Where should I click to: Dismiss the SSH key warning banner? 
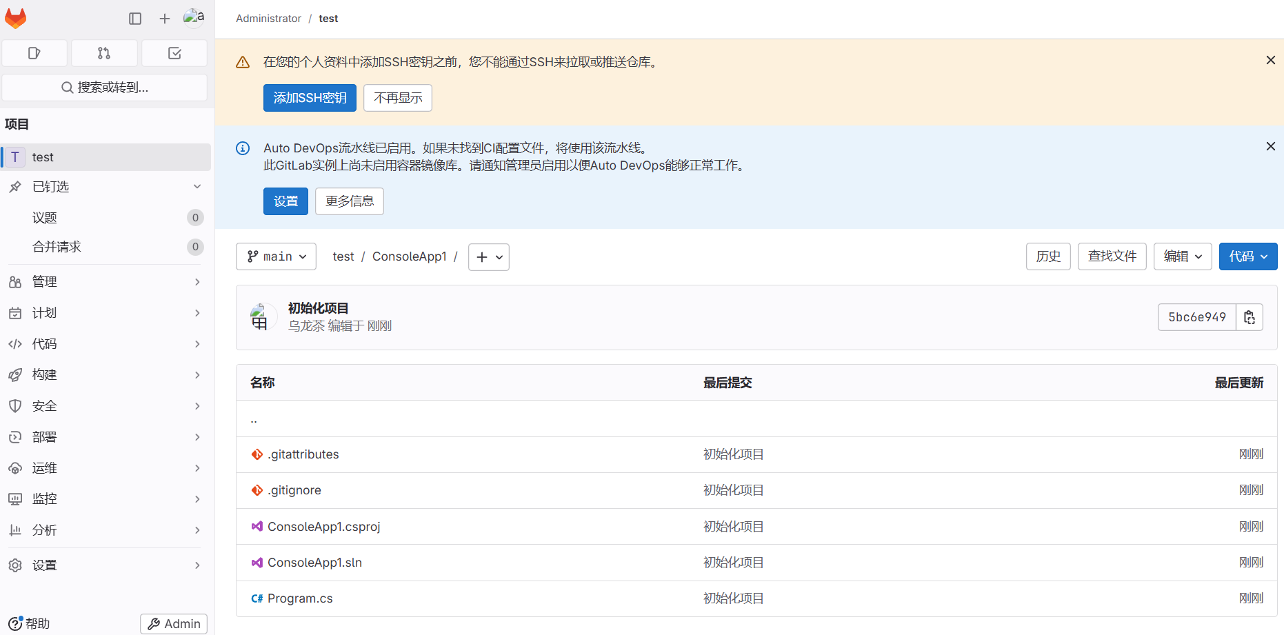pyautogui.click(x=1270, y=61)
